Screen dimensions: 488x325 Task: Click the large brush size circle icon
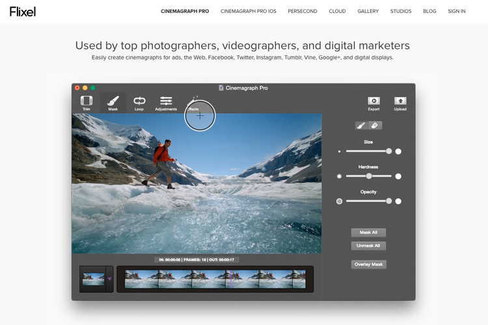point(398,151)
